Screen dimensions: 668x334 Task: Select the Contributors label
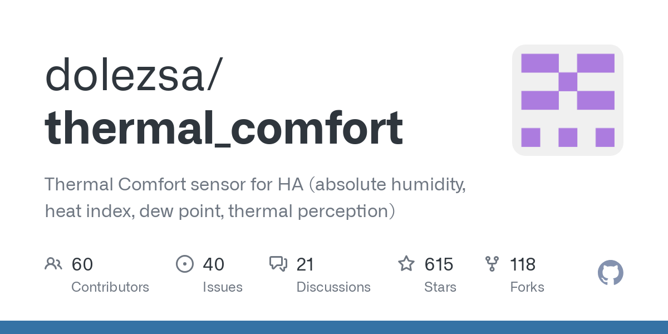pos(110,287)
